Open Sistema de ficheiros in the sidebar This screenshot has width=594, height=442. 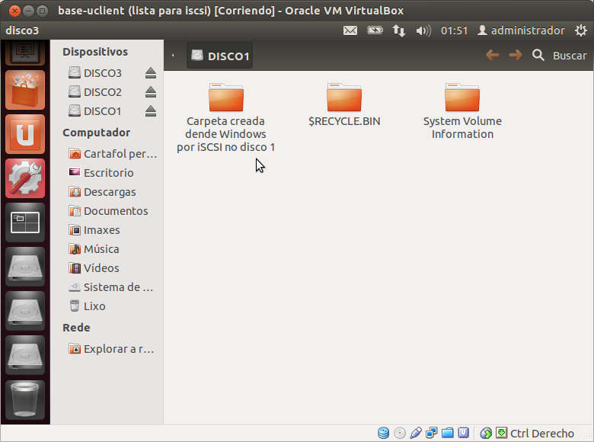[x=110, y=287]
